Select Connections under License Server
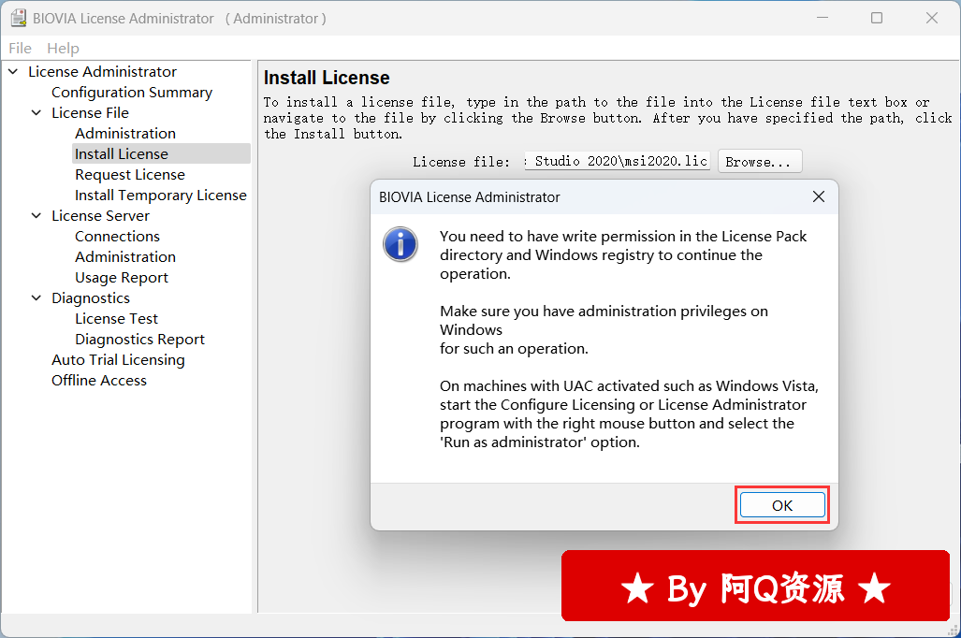961x638 pixels. [x=117, y=237]
